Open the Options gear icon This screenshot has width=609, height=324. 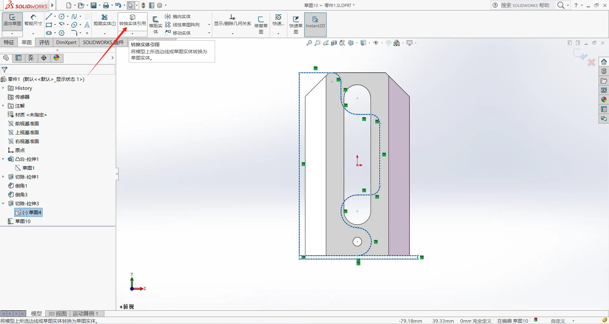[x=160, y=5]
